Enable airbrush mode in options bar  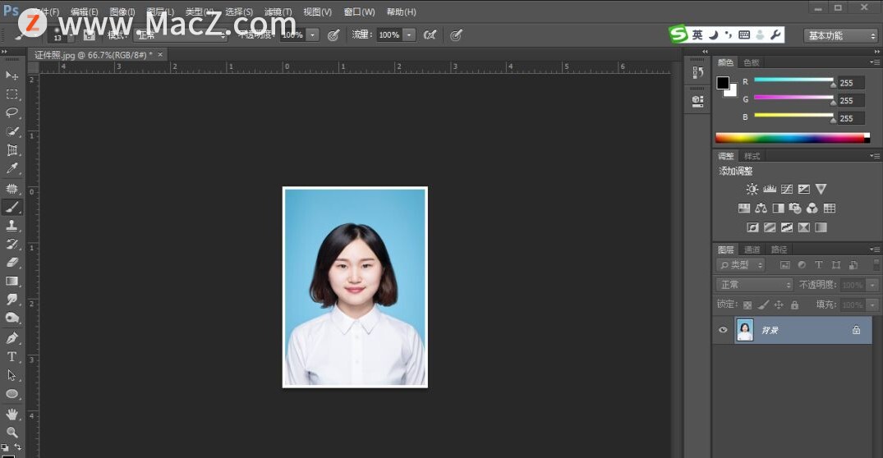[430, 35]
